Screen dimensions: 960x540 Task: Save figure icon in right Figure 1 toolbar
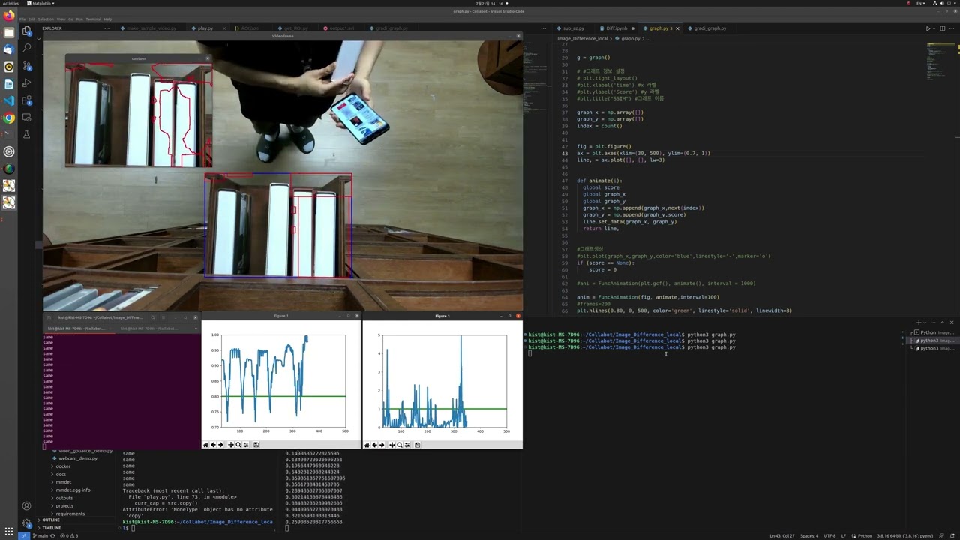point(417,445)
